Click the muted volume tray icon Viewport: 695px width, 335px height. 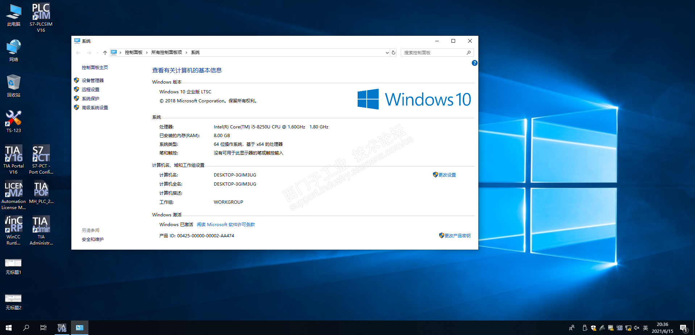point(637,328)
